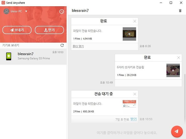This screenshot has height=139, width=186.
Task: Select the blessrain7 Samsung Galaxy S5 Prime device
Action: 33,57
